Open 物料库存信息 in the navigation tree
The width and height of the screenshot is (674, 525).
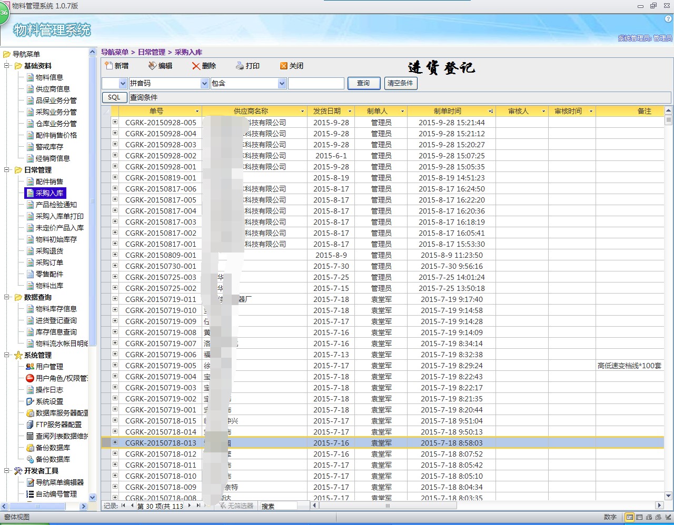[x=56, y=309]
